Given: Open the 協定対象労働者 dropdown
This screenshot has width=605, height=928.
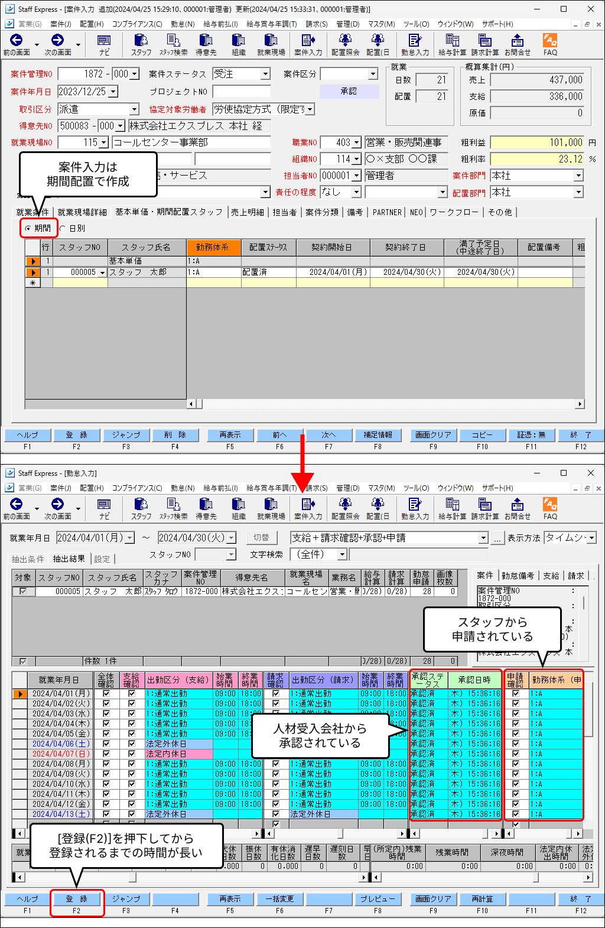Looking at the screenshot, I should point(310,109).
